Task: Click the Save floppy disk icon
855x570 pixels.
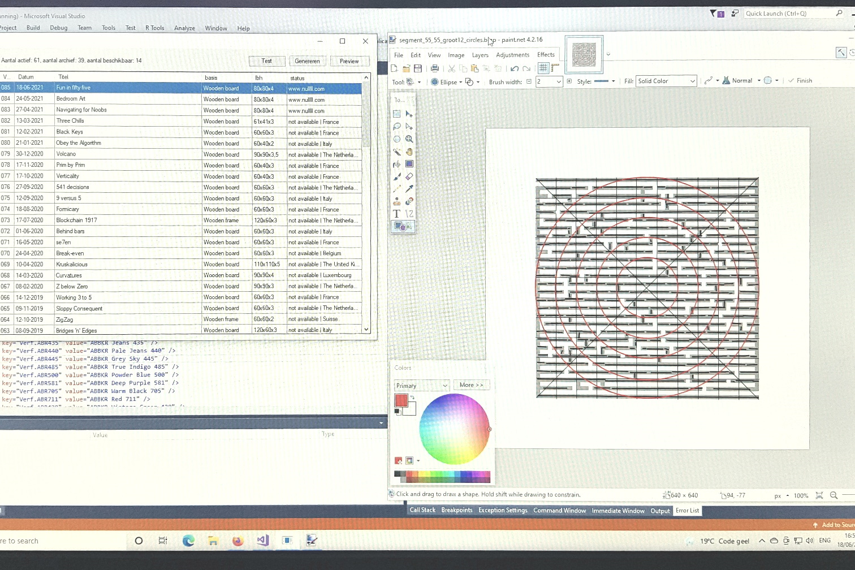Action: 418,68
